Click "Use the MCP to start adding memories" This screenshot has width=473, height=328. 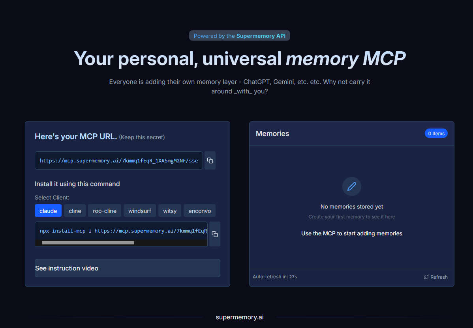(352, 233)
